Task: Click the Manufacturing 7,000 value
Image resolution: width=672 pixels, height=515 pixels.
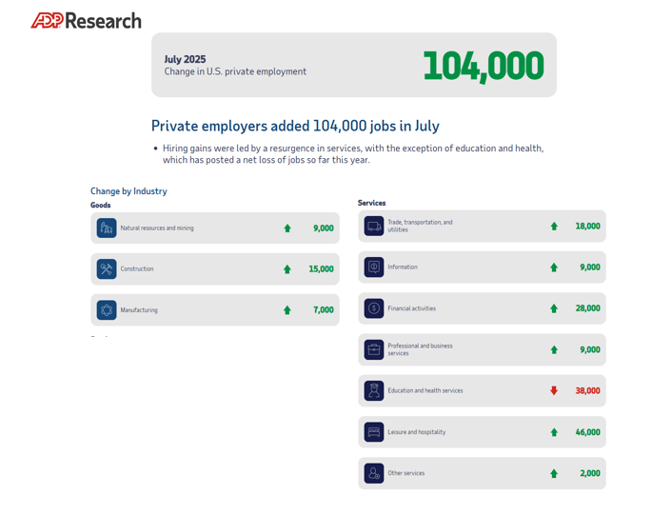Action: [x=324, y=310]
